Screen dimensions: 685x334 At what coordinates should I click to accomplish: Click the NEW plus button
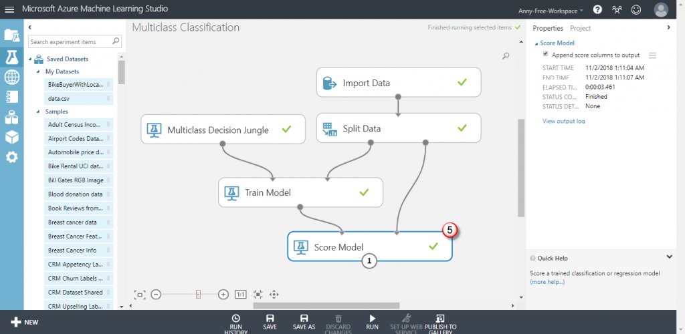coord(25,322)
